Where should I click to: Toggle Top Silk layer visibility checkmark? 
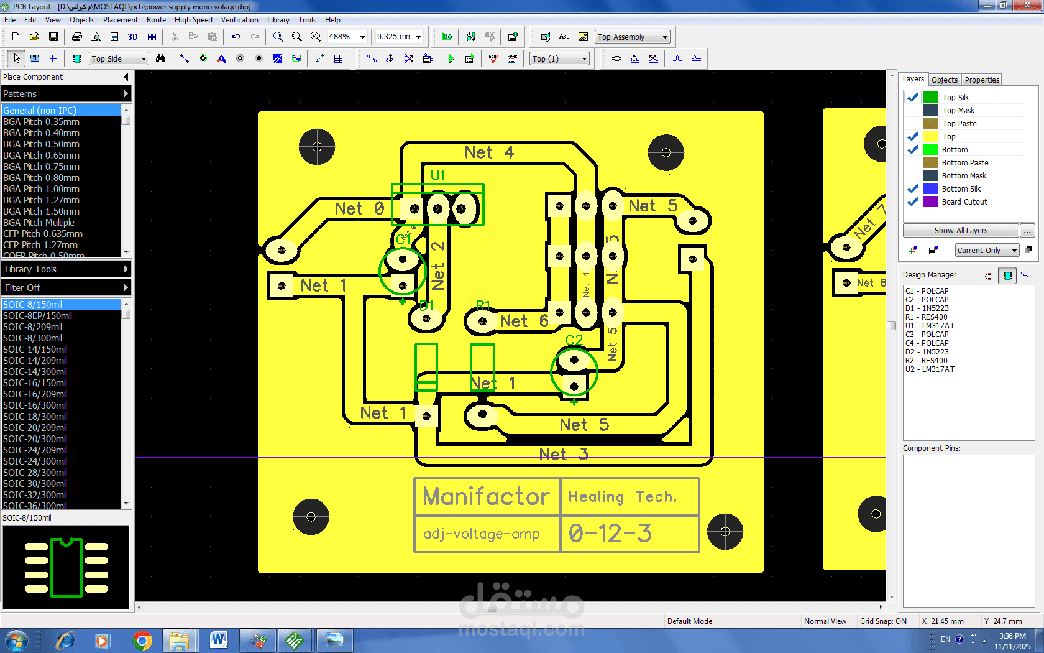[913, 97]
